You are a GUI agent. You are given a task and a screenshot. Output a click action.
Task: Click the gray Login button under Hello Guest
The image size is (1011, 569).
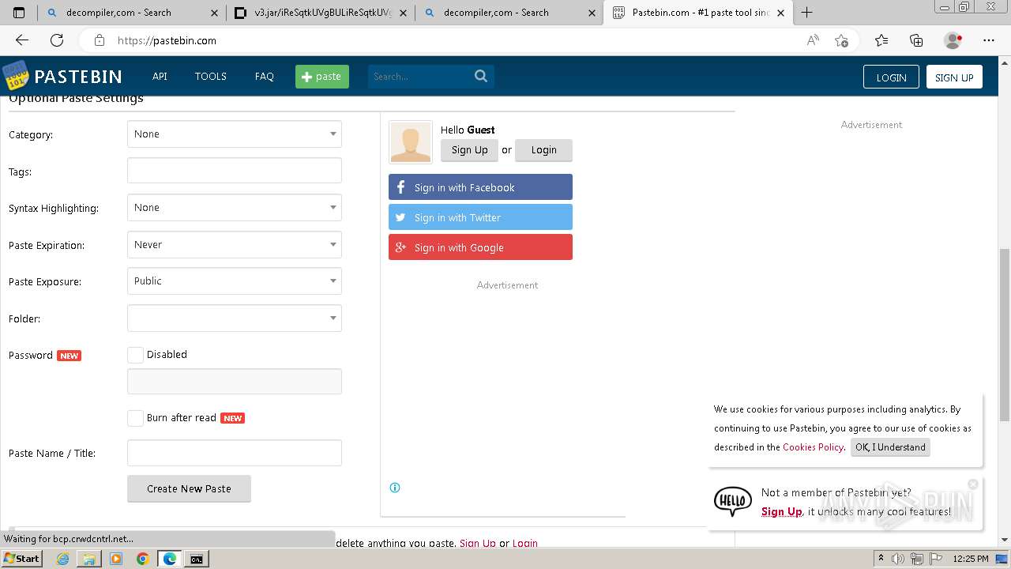click(x=543, y=150)
